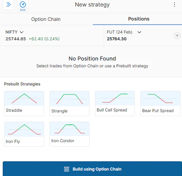Screen dimensions: 182x176
Task: Open the three-dot more options menu
Action: (x=174, y=4)
